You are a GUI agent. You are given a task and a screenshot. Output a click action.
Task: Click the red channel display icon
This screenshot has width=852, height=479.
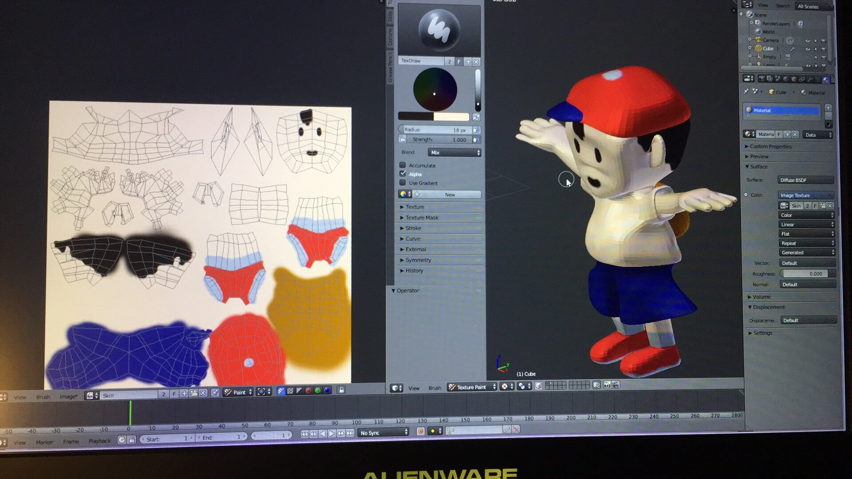(308, 391)
